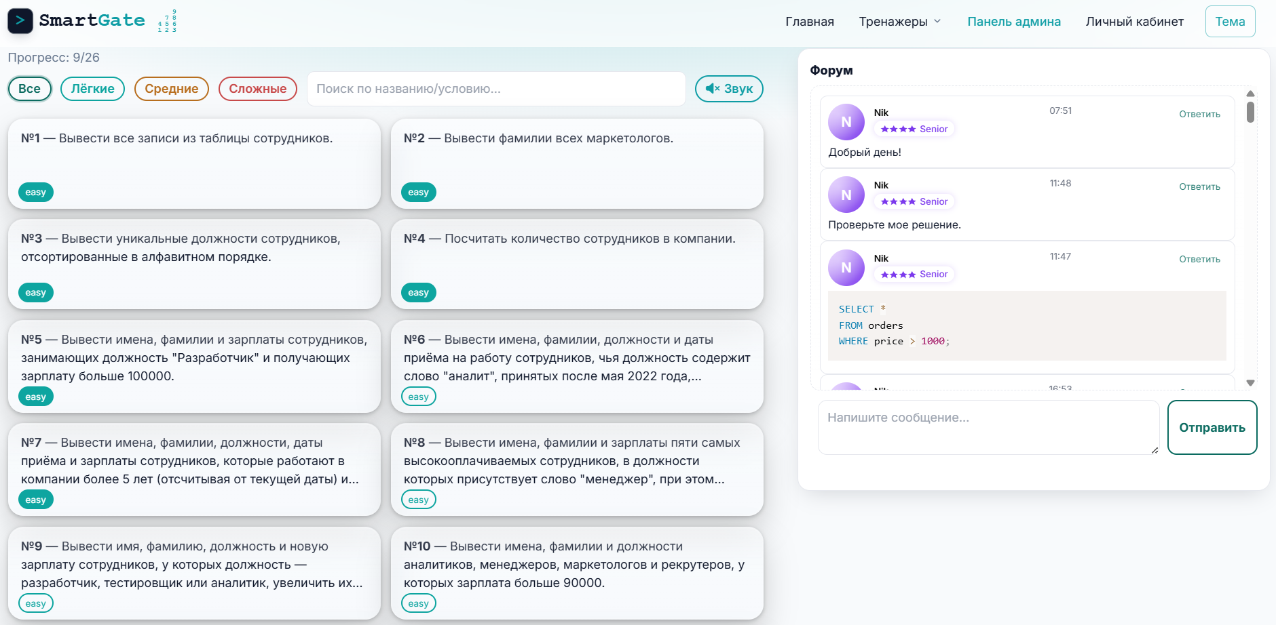
Task: Go to the Главная menu item
Action: click(x=810, y=21)
